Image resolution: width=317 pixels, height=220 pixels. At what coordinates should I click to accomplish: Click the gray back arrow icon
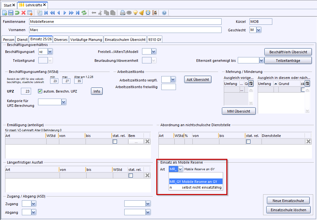pyautogui.click(x=94, y=13)
